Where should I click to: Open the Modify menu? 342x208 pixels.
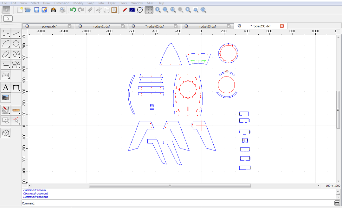tap(78, 3)
